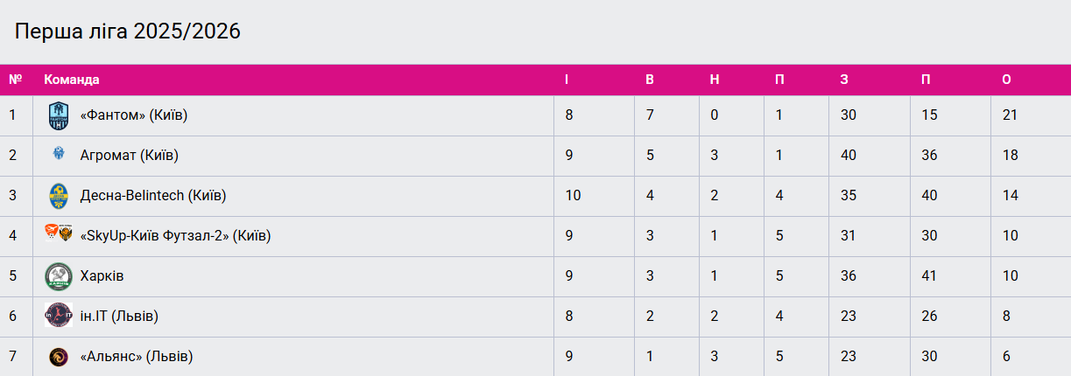Click the Десна-Belintech team logo

[x=59, y=196]
